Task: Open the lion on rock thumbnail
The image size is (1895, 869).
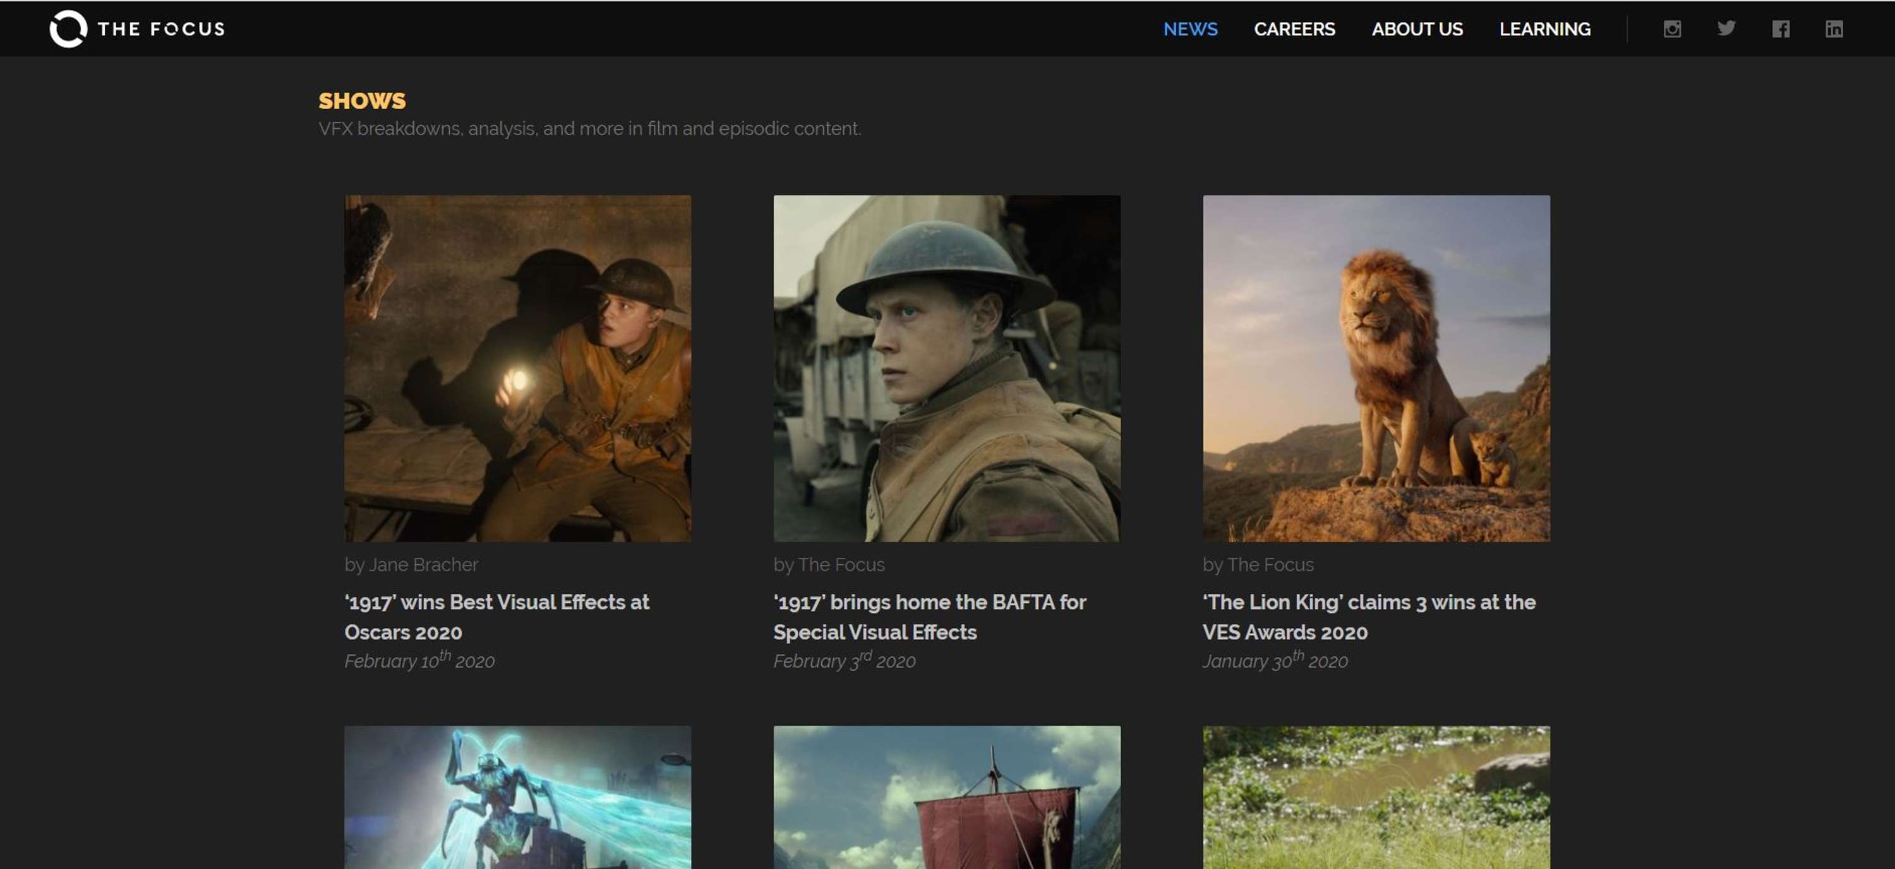Action: pyautogui.click(x=1376, y=369)
